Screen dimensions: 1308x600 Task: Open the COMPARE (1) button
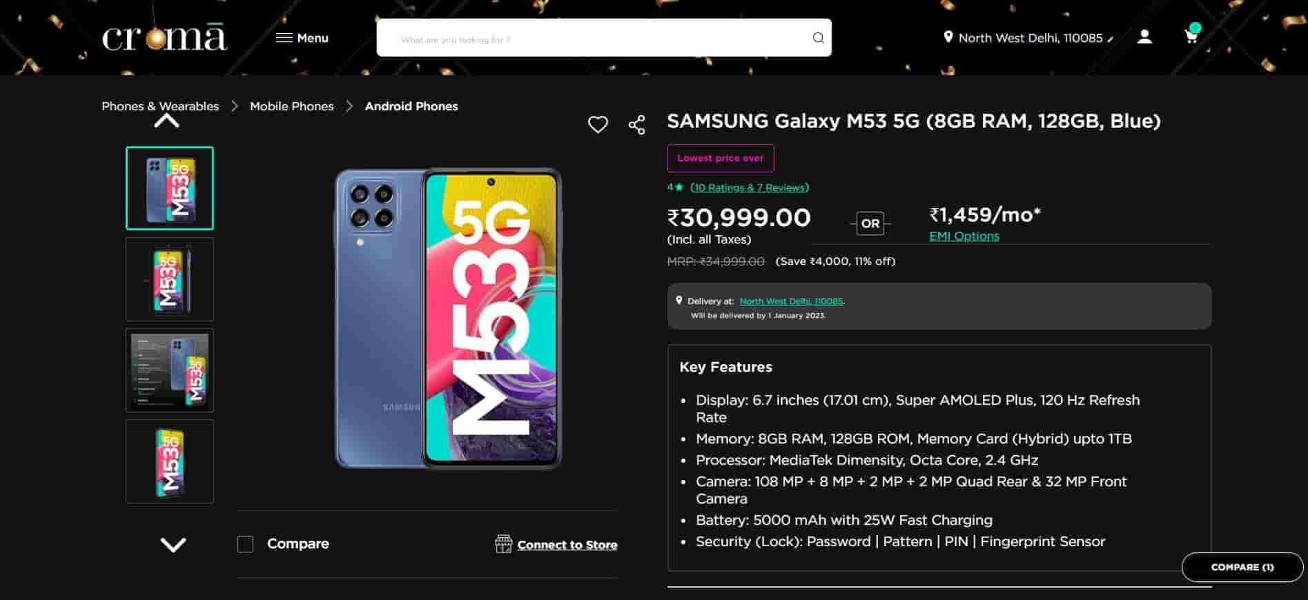click(x=1242, y=567)
